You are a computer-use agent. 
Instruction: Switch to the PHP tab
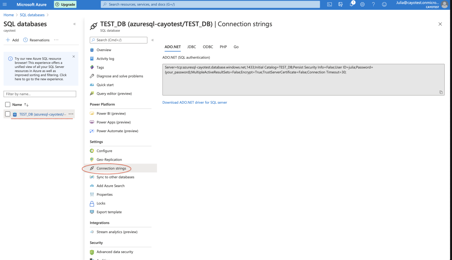point(223,47)
